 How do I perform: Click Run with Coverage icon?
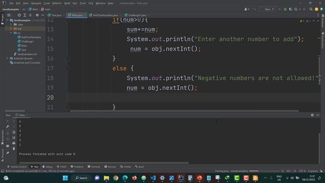[290, 9]
